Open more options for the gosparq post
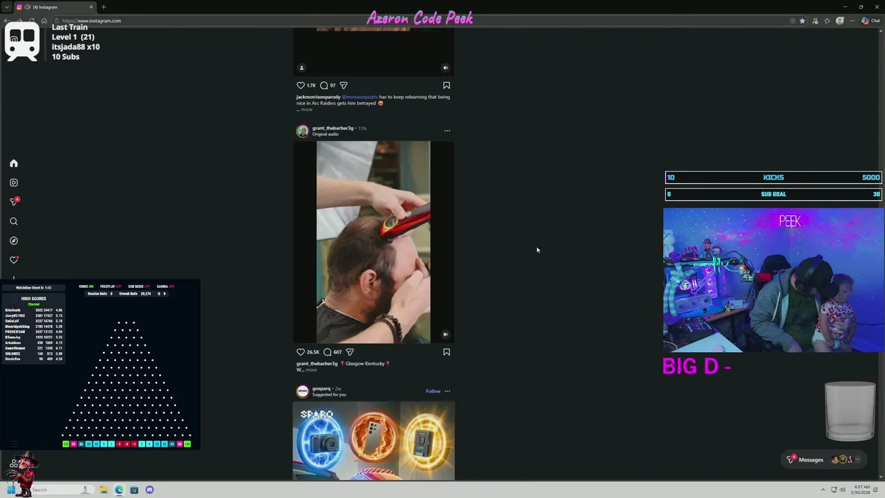The width and height of the screenshot is (885, 498). 447,391
